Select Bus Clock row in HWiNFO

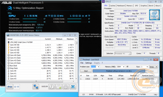(x=41, y=66)
